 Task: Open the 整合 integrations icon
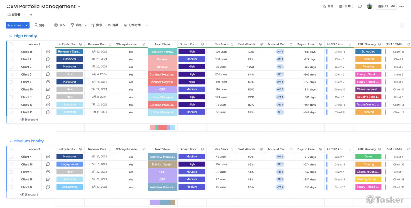point(324,7)
